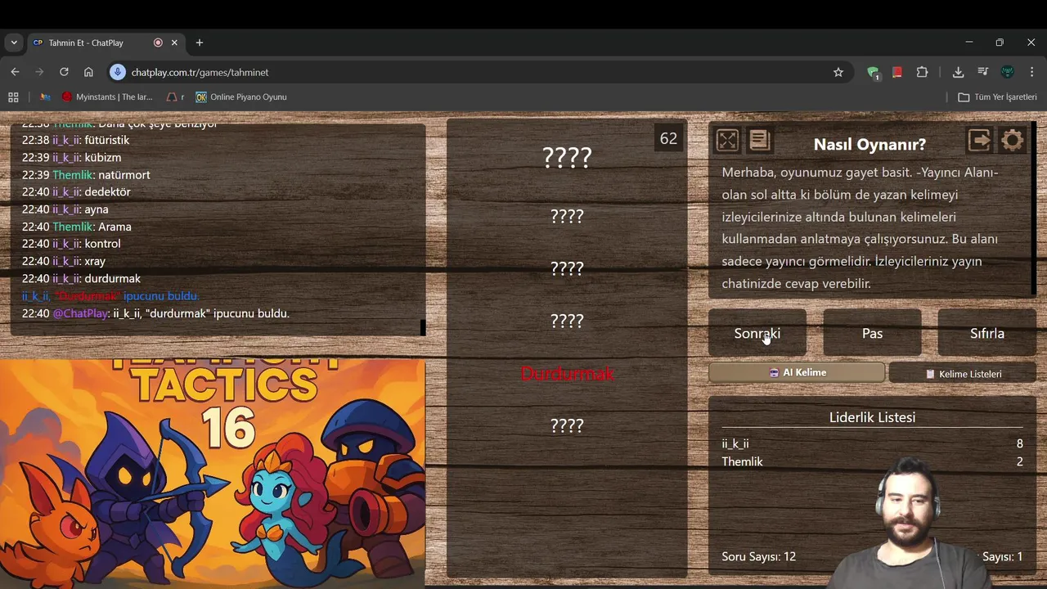Open the Myinstants bookmark
Screen dimensions: 1047x589
107,97
